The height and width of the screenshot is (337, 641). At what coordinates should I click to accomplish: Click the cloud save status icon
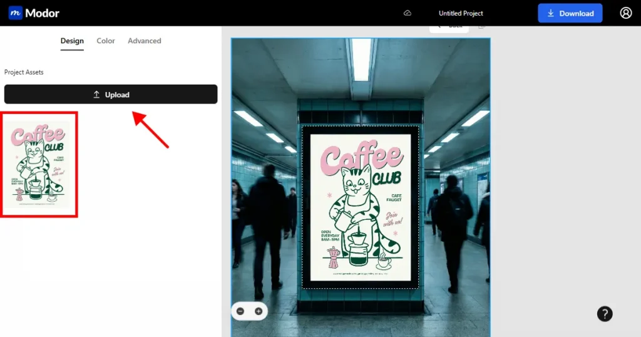pyautogui.click(x=408, y=13)
